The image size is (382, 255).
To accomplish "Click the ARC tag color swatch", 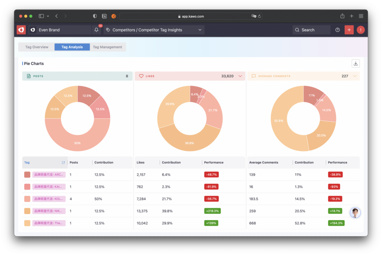I will 27,174.
